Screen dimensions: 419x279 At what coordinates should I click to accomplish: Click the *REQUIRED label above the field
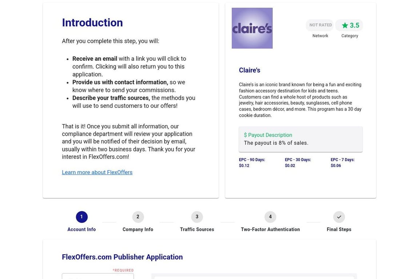[123, 270]
